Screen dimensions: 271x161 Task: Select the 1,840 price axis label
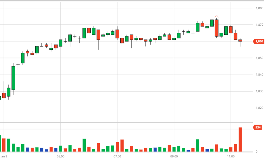tap(260, 74)
